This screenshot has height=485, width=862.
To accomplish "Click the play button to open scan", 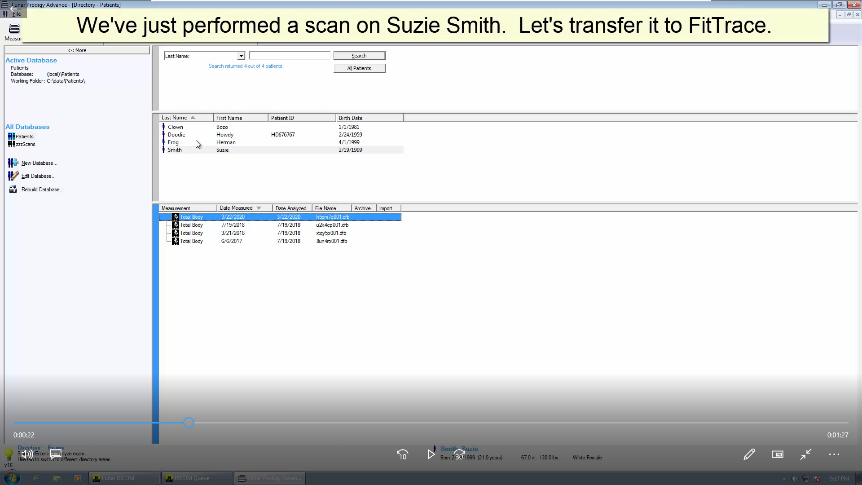I will (x=431, y=454).
